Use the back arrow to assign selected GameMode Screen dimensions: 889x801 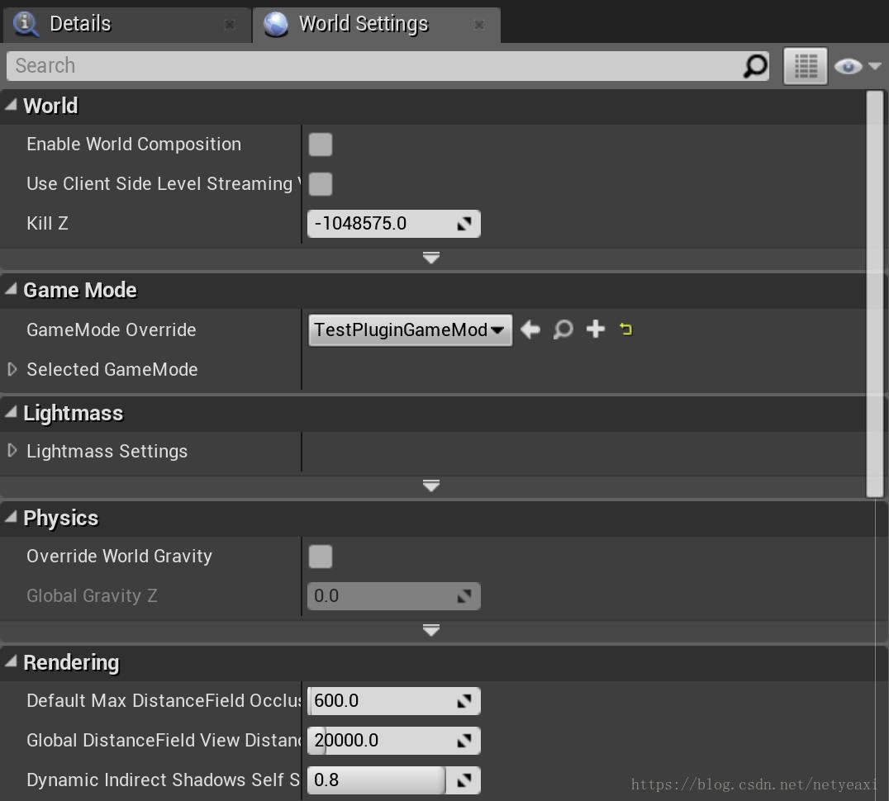530,329
